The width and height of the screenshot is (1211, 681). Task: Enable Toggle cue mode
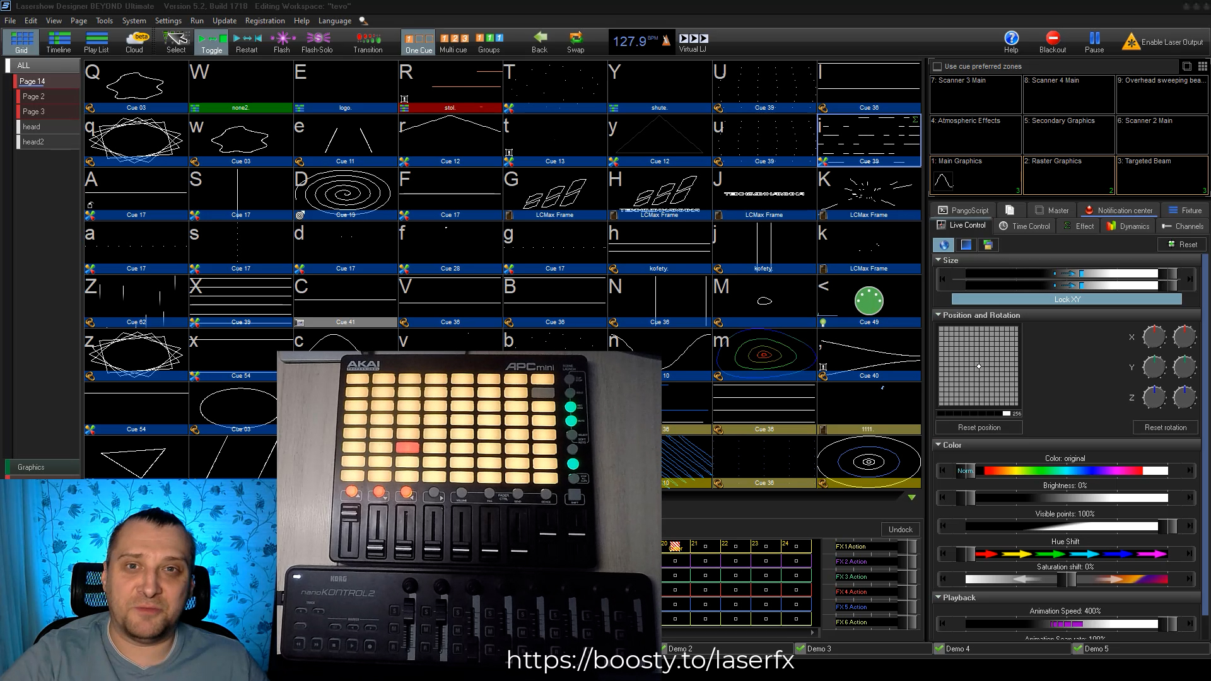tap(212, 42)
